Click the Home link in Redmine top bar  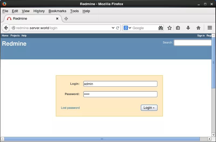(5, 36)
